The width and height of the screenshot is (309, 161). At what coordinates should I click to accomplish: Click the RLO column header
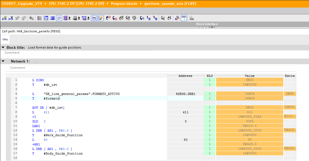point(210,76)
